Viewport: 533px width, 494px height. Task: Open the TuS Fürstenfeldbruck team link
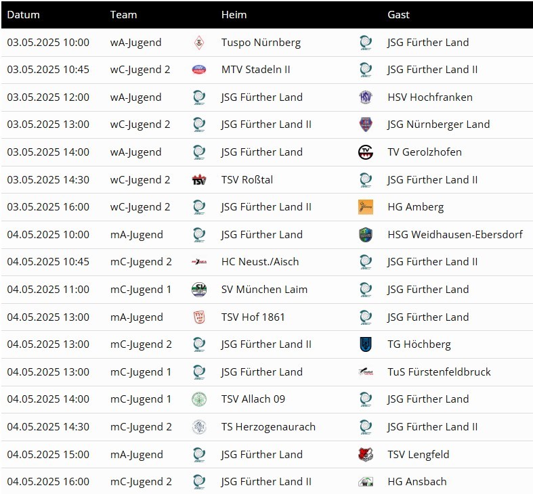point(439,372)
